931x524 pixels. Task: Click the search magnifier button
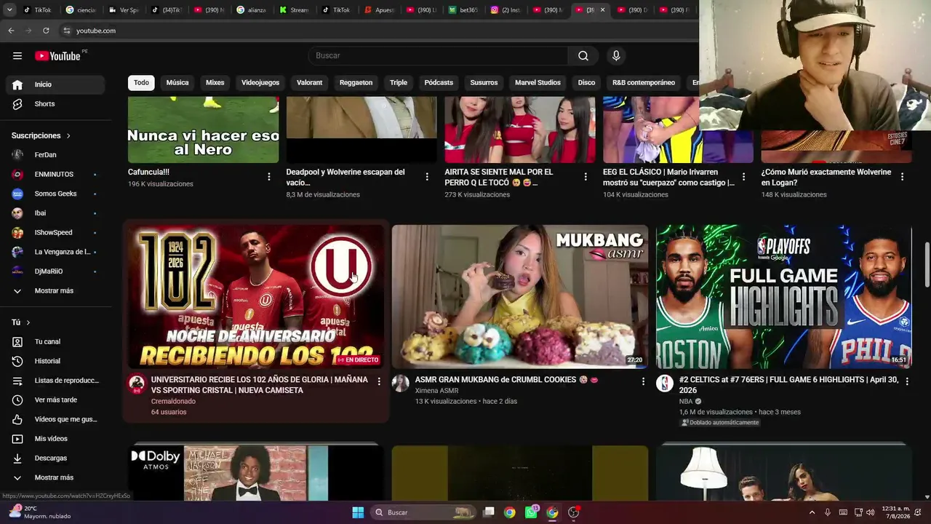pyautogui.click(x=583, y=56)
